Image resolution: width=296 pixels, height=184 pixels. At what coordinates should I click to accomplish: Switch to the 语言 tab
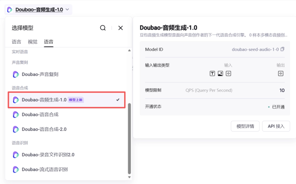[16, 42]
